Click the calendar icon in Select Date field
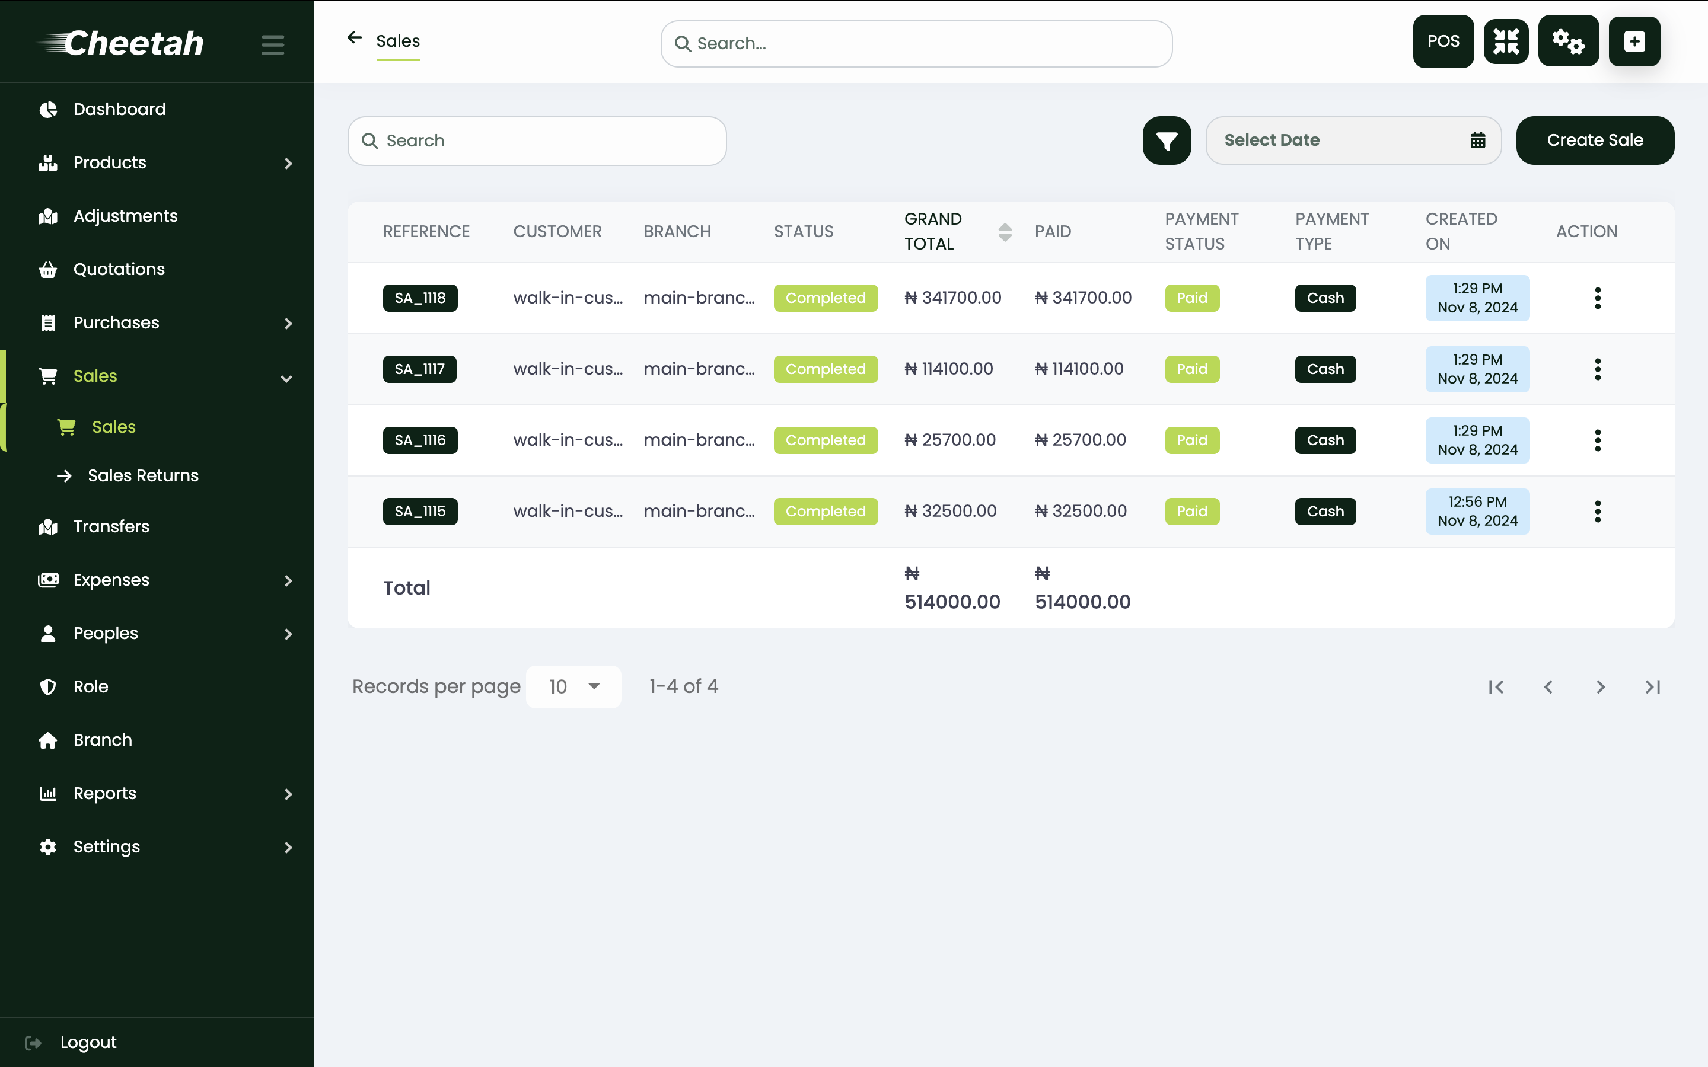The image size is (1708, 1067). (x=1477, y=140)
